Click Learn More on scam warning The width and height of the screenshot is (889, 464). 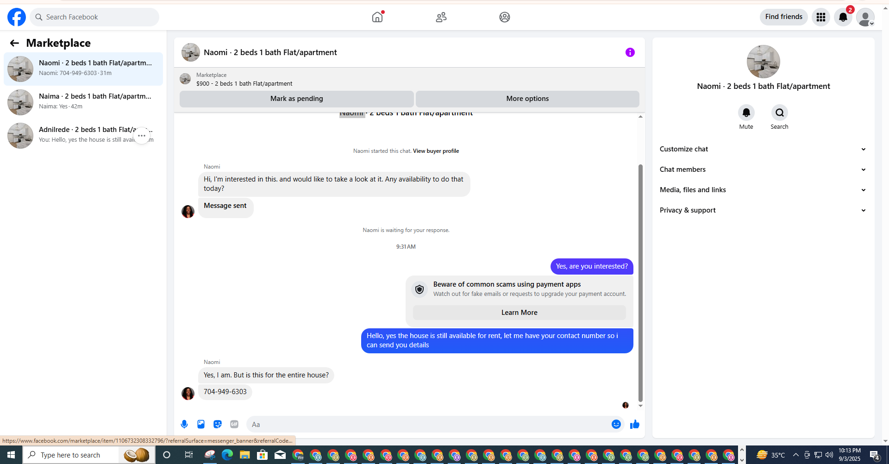(519, 313)
